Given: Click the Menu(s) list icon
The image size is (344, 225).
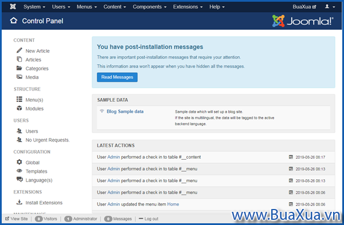Looking at the screenshot, I should point(19,100).
